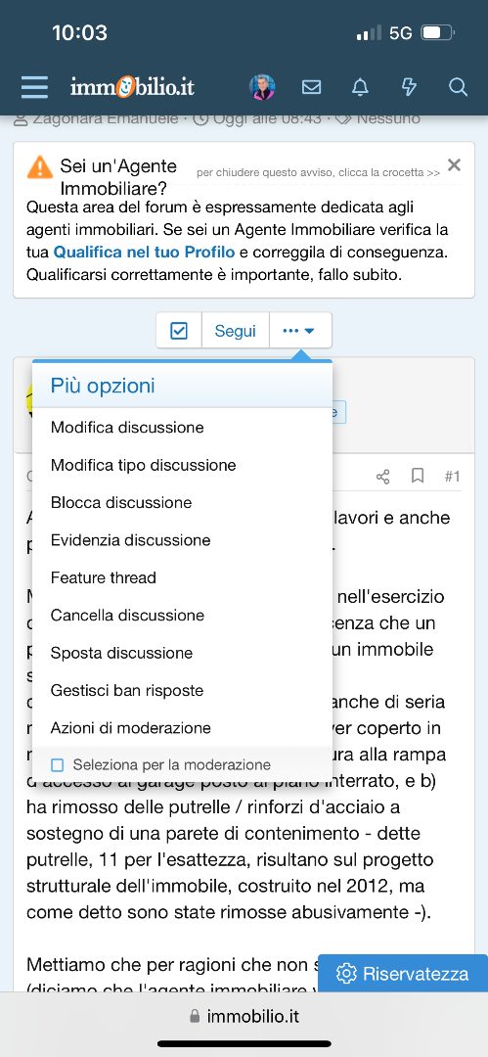This screenshot has height=1057, width=488.
Task: Open the hamburger navigation menu
Action: click(34, 87)
